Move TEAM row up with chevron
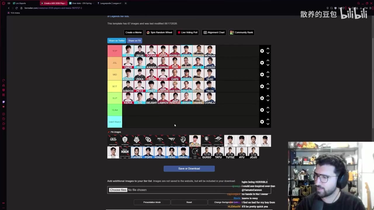This screenshot has width=374, height=210. point(268,108)
